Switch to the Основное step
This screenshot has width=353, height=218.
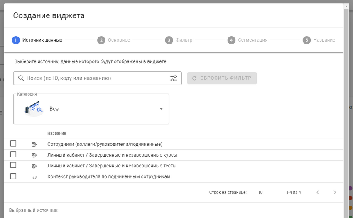(114, 40)
